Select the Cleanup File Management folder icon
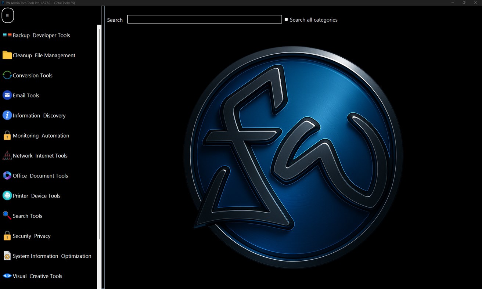Viewport: 482px width, 289px height. [7, 55]
